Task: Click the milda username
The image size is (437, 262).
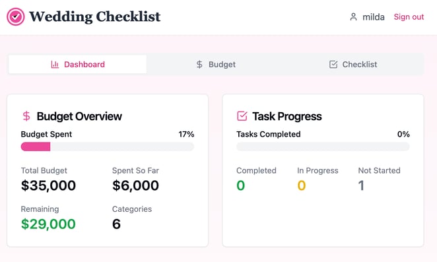Action: point(374,17)
